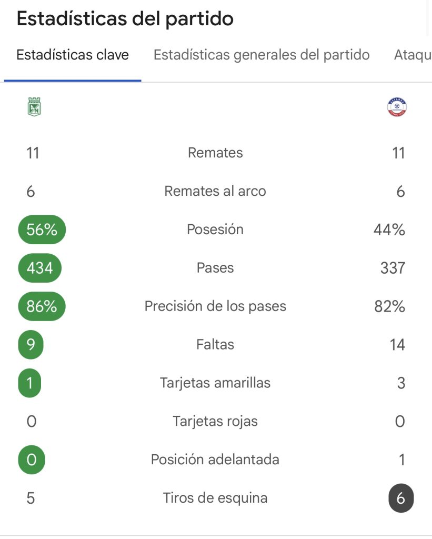Click the red and blue away team crest

click(397, 107)
